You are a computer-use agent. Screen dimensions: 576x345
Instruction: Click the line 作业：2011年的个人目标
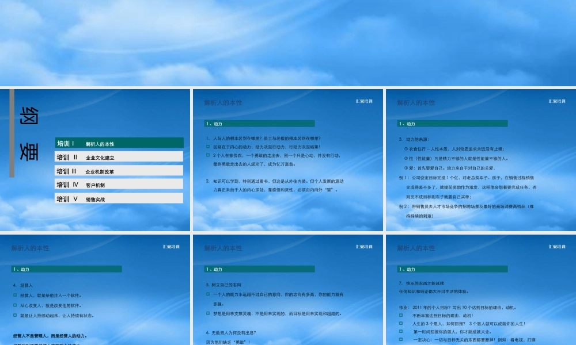coord(458,307)
